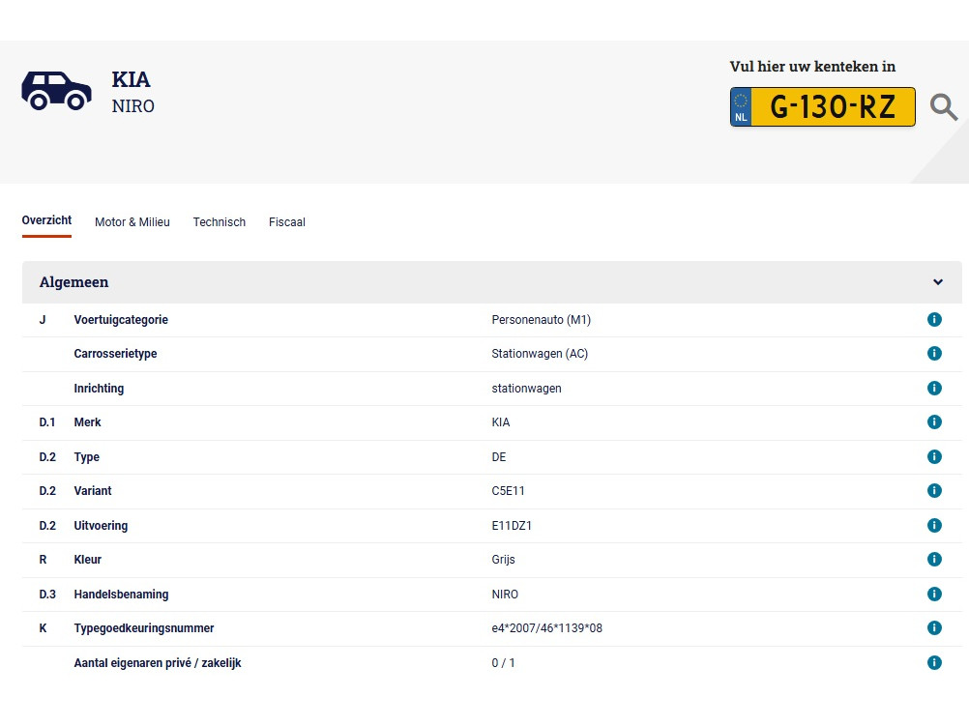Click the Uitvoering label

[101, 525]
